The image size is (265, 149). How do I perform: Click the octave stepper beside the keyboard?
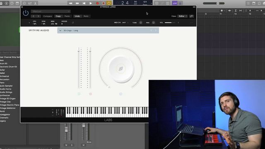point(53,112)
